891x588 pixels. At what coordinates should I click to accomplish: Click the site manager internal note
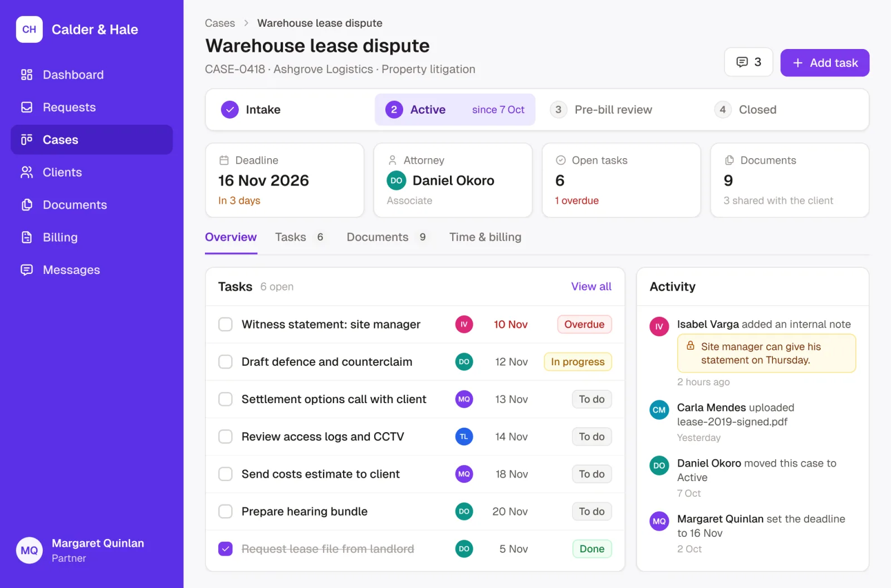click(x=766, y=353)
